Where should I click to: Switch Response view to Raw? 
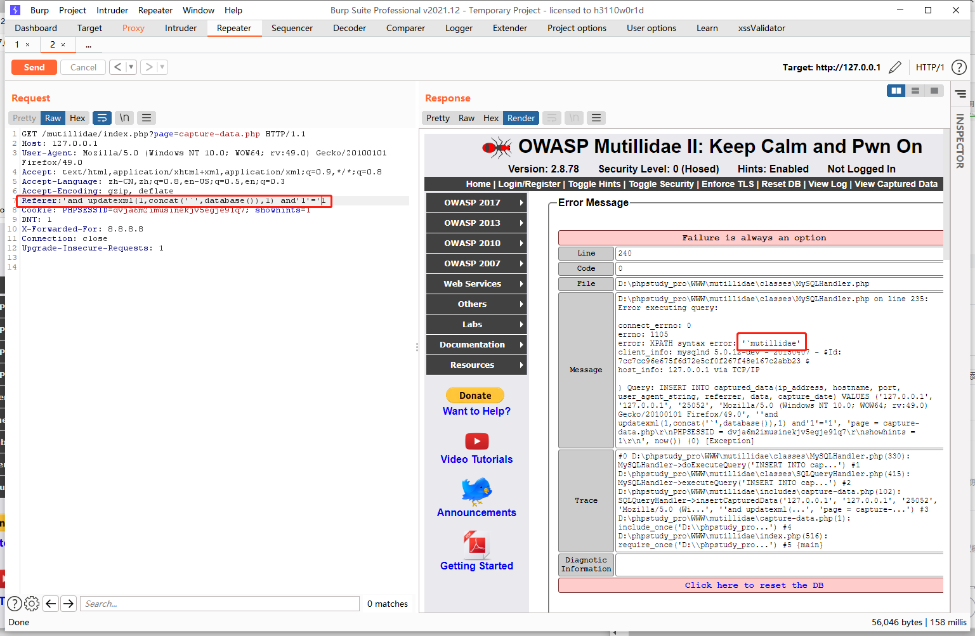pos(466,118)
